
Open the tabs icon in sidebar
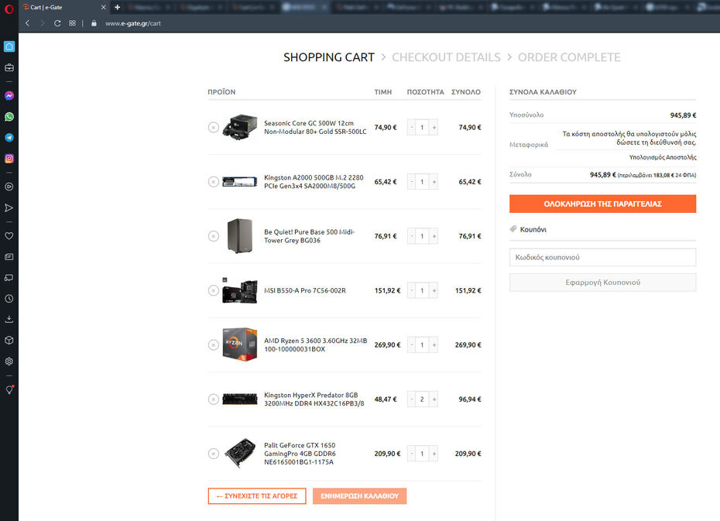click(9, 278)
